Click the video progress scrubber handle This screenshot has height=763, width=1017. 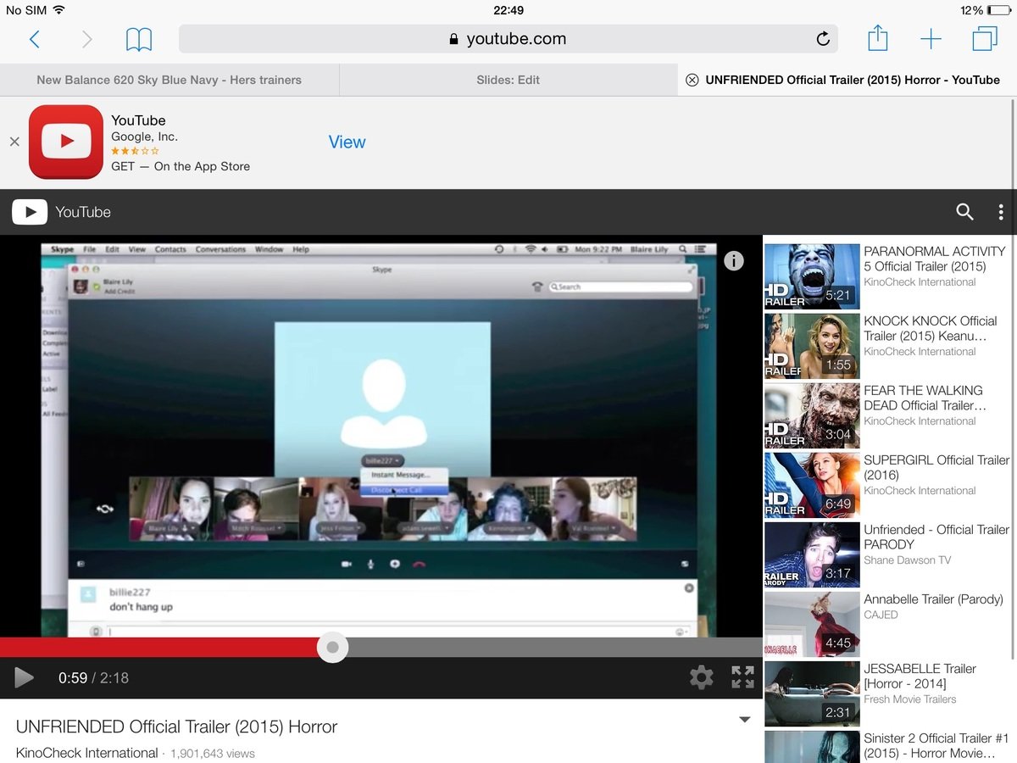click(332, 647)
